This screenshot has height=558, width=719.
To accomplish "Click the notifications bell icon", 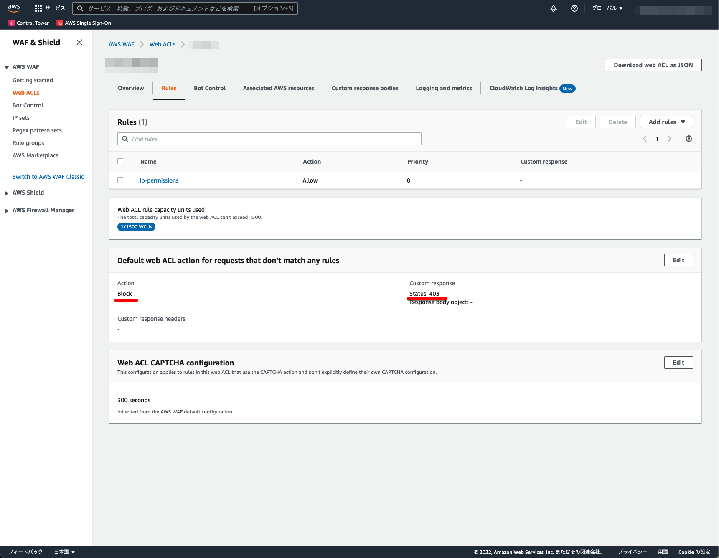I will [x=553, y=8].
